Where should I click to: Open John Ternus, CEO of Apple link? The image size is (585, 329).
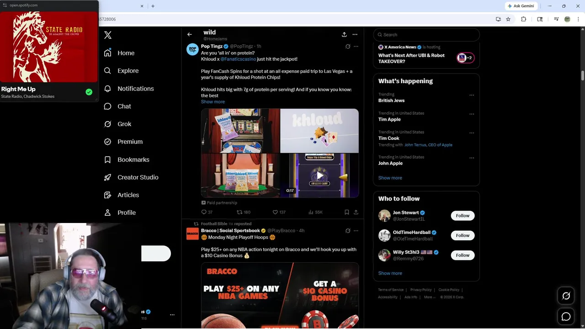point(428,145)
